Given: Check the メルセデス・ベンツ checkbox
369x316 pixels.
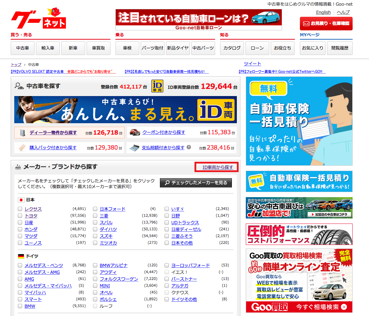Looking at the screenshot, I should coord(20,265).
